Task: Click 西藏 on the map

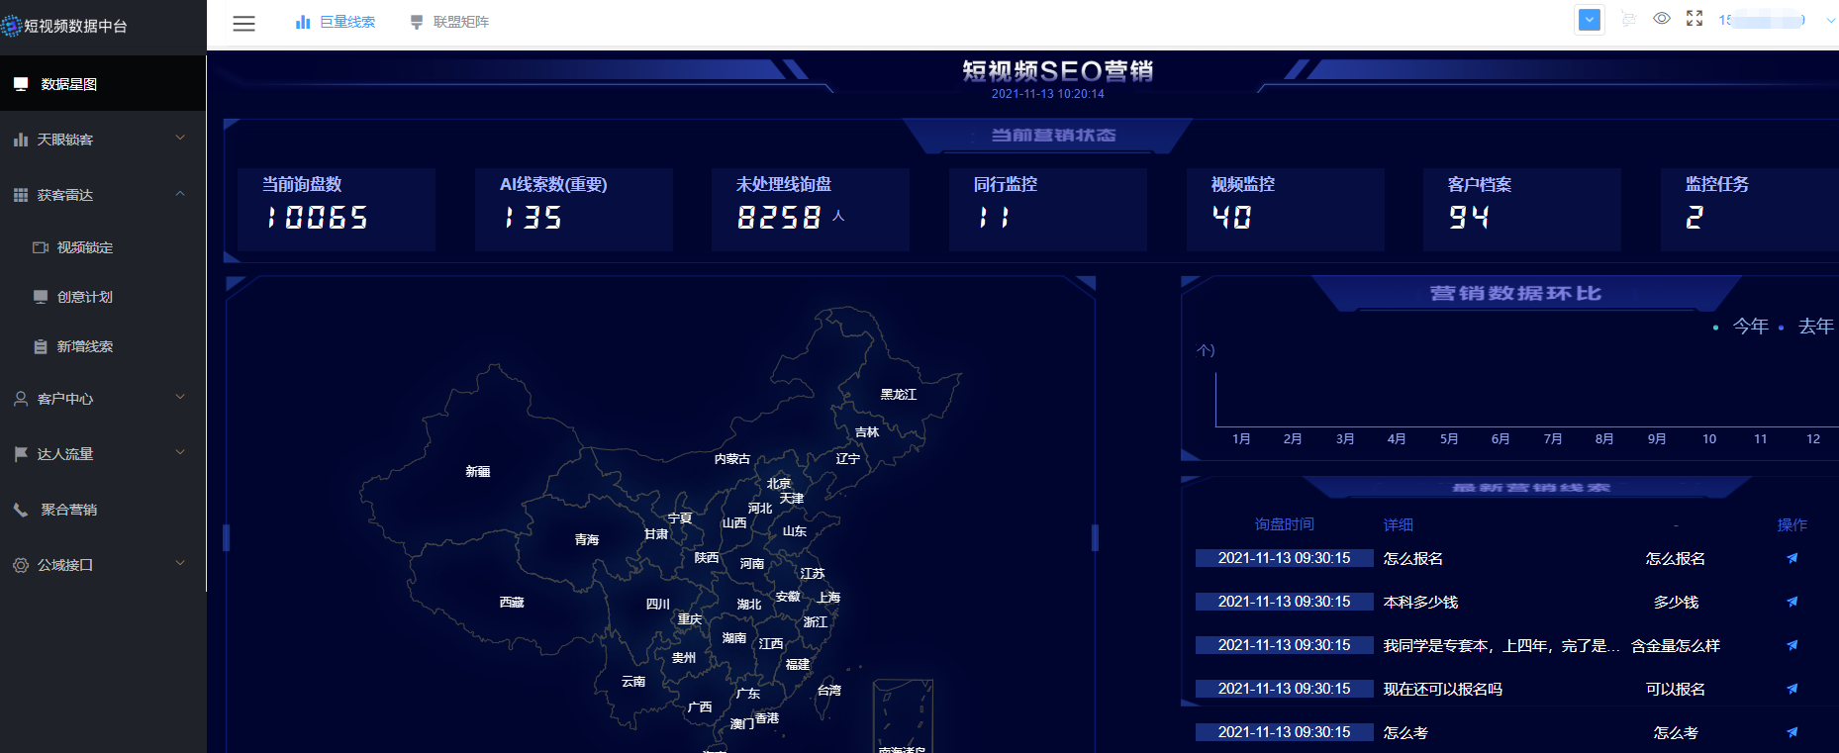Action: 512,603
